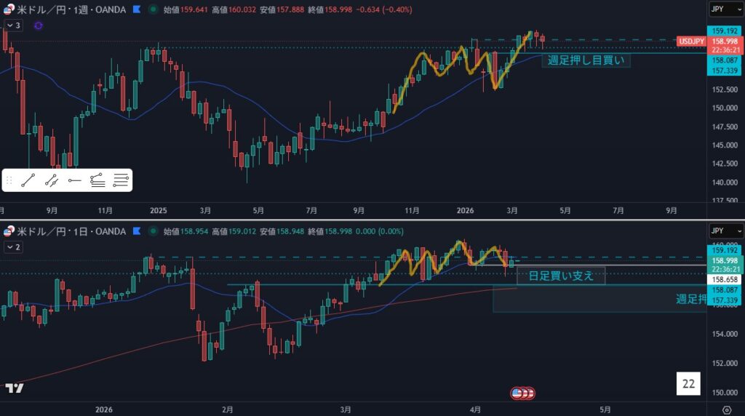Screen dimensions: 745x416
Task: Expand the weekly chart's 3 indicators legend
Action: click(13, 25)
